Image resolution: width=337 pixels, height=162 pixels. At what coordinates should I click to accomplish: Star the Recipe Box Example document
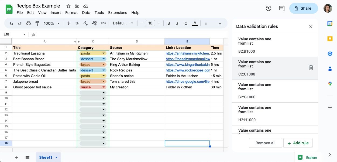(68, 6)
